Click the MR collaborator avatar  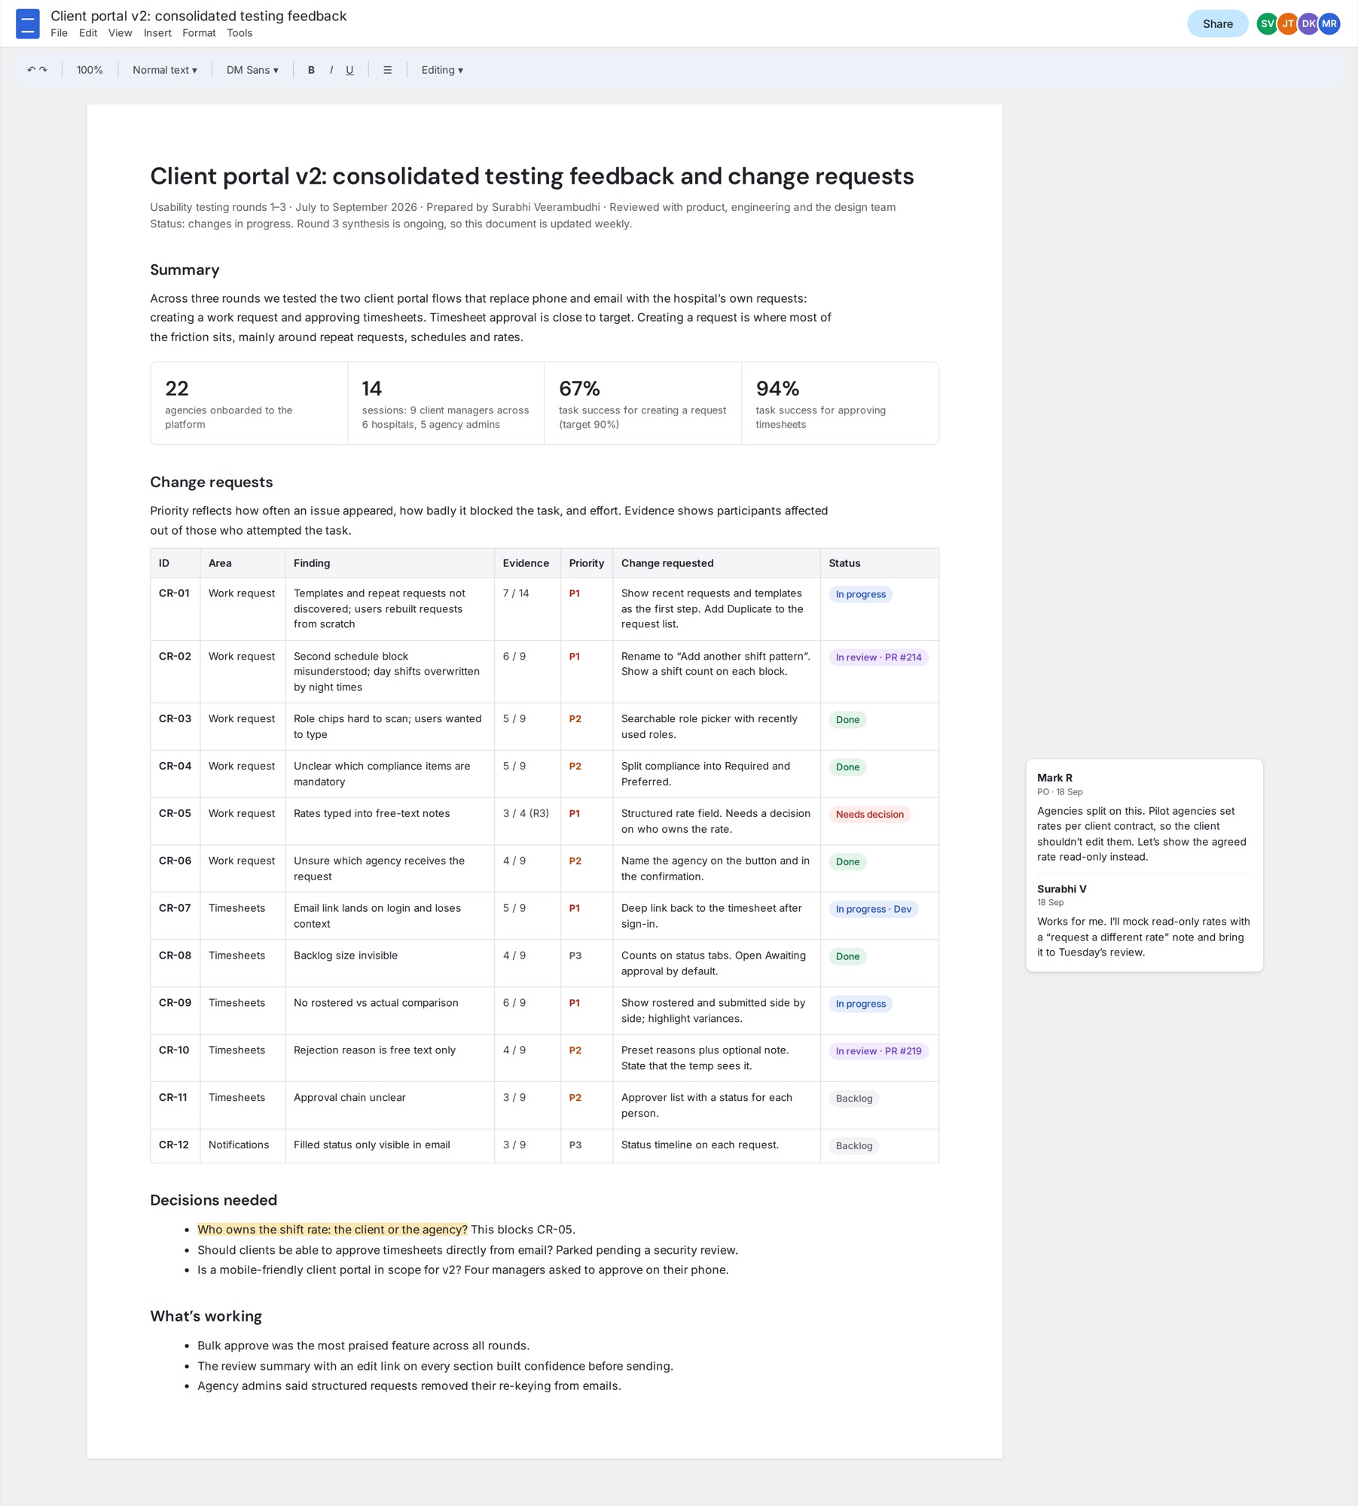pos(1329,24)
